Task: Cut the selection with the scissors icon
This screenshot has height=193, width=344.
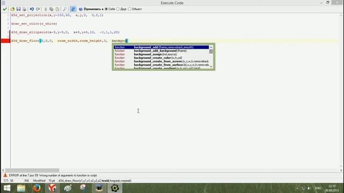Action: click(x=46, y=9)
